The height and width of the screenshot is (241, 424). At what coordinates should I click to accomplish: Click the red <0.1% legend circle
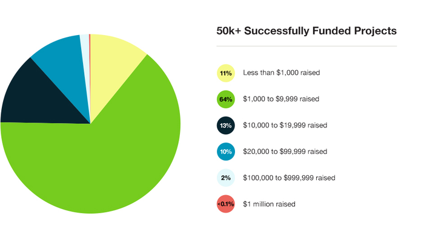pyautogui.click(x=226, y=204)
